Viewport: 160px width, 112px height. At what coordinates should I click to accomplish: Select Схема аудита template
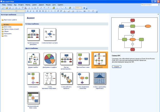point(33,78)
